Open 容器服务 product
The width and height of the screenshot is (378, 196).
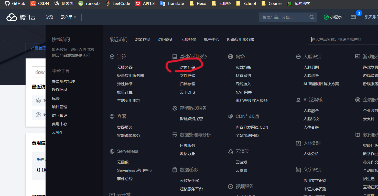pyautogui.click(x=125, y=127)
